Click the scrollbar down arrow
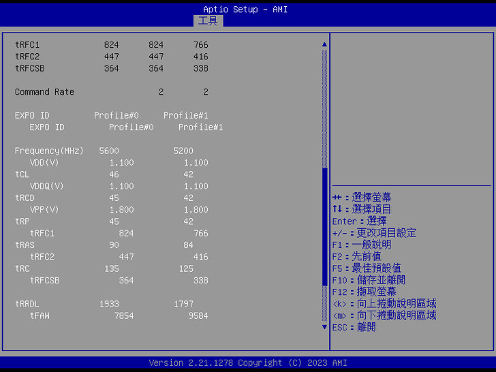The height and width of the screenshot is (372, 496). 324,327
